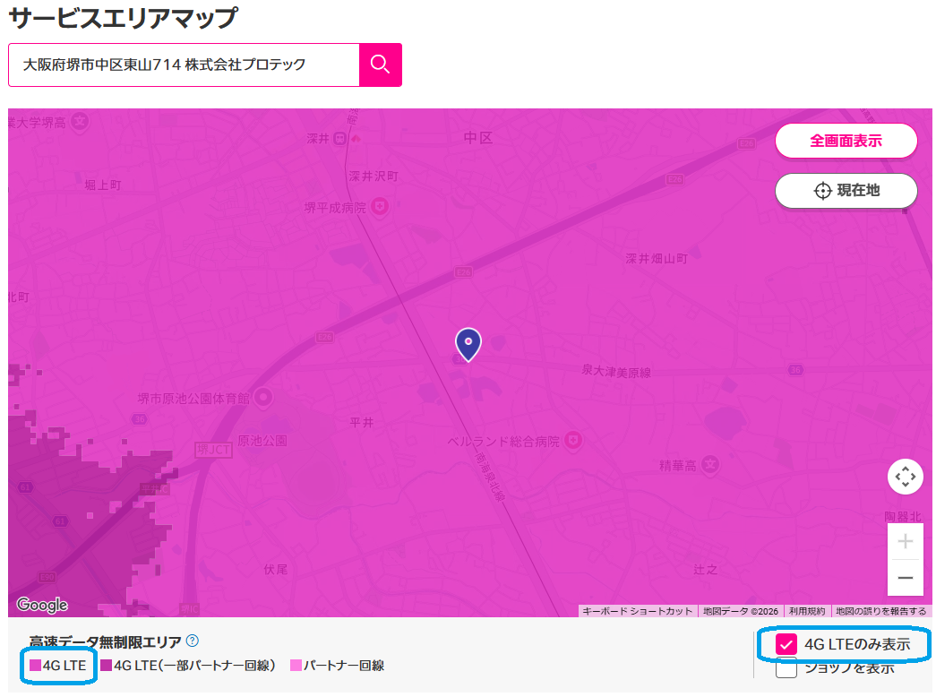Click the 伏尾 map label
The height and width of the screenshot is (697, 936).
[275, 569]
